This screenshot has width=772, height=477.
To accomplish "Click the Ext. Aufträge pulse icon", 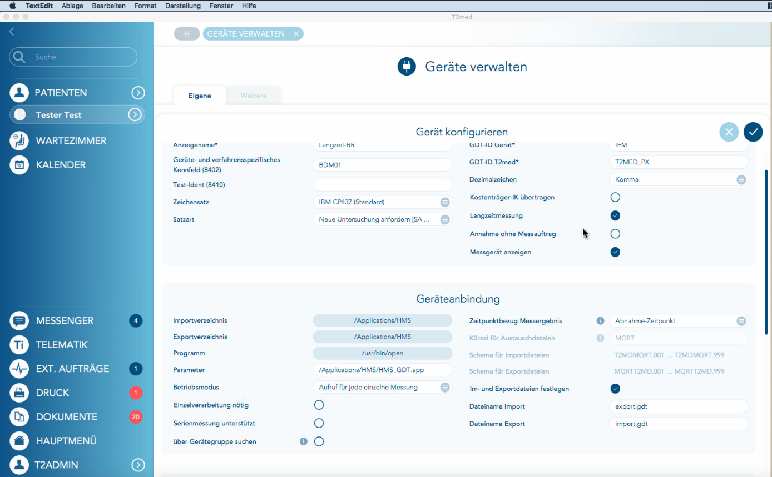I will tap(19, 369).
